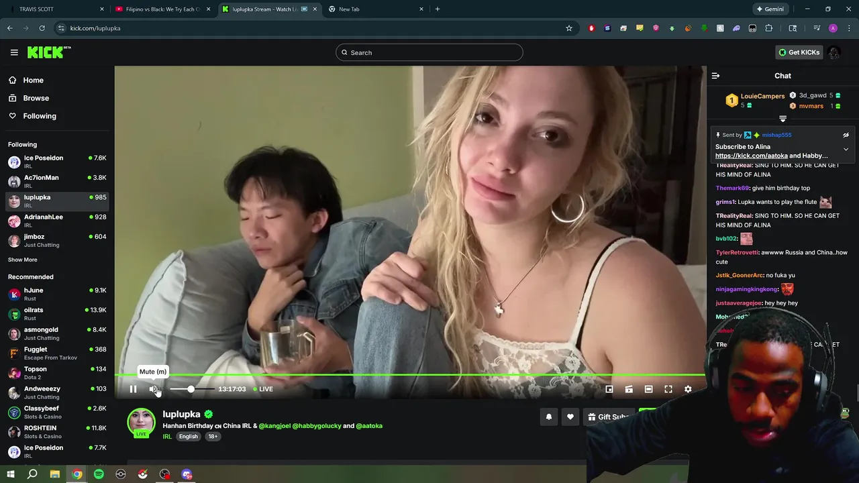
Task: Jump to LIVE indicator in player
Action: pos(263,389)
